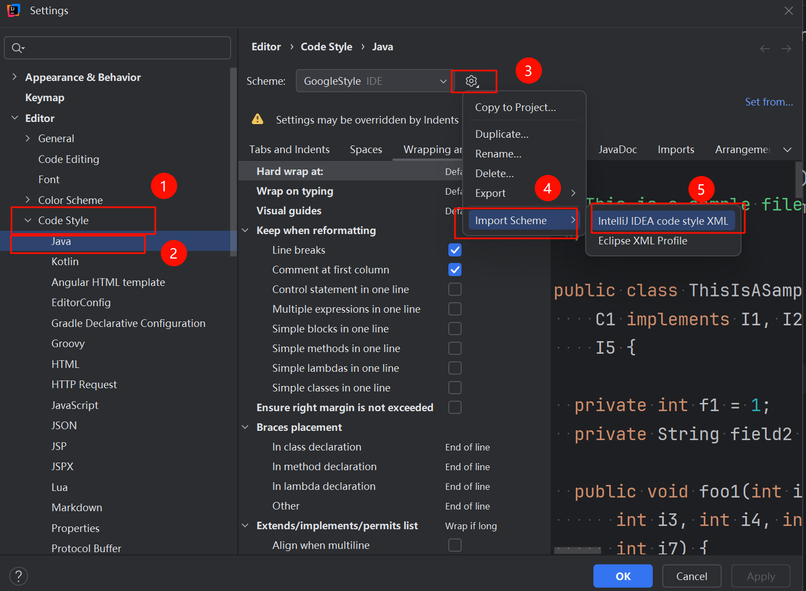Select Markdown code style item
This screenshot has width=806, height=591.
click(77, 507)
